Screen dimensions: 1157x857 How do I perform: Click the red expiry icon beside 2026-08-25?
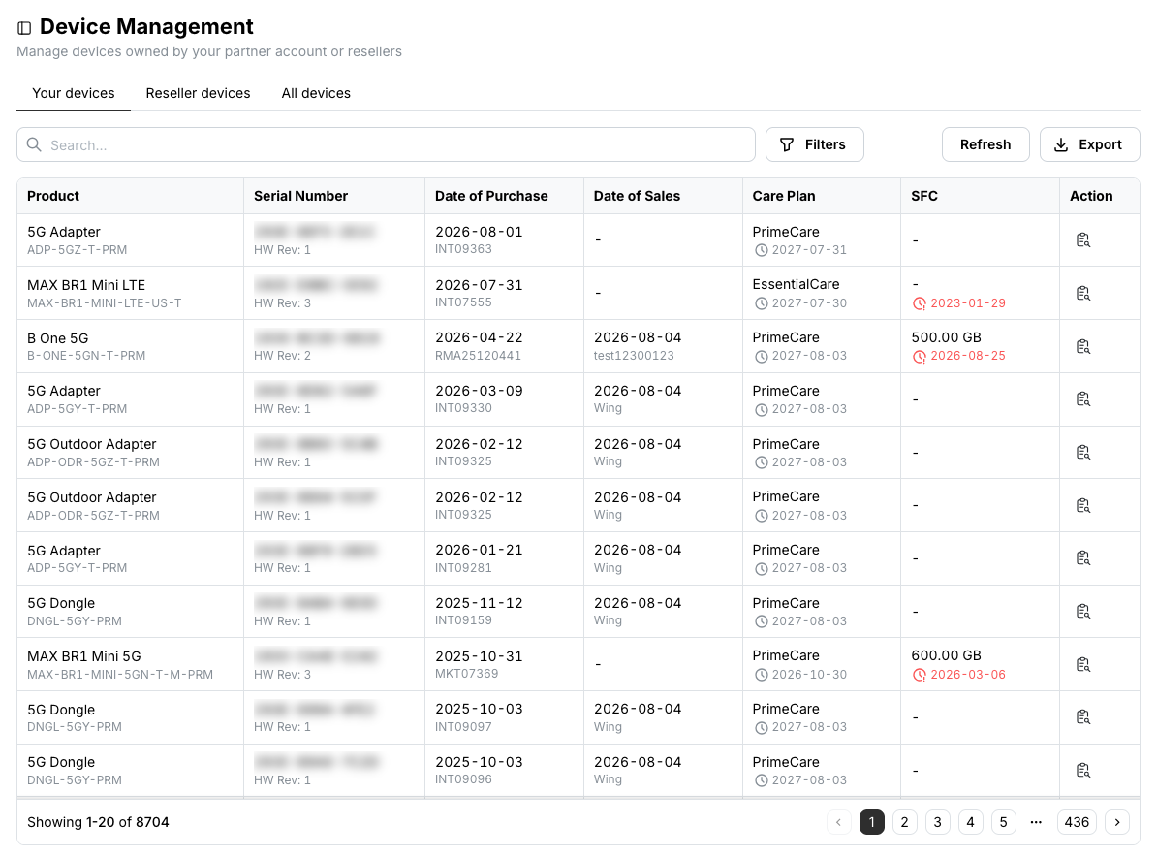click(x=920, y=357)
